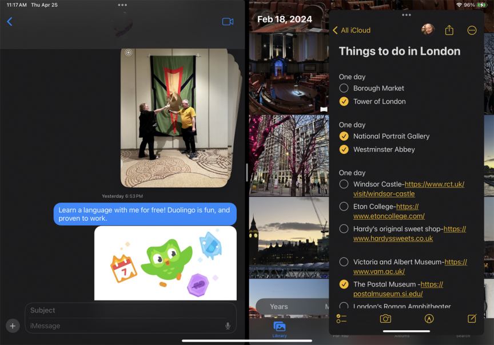Tap the Feb 18, 2024 date heading
The width and height of the screenshot is (494, 345).
[x=285, y=19]
